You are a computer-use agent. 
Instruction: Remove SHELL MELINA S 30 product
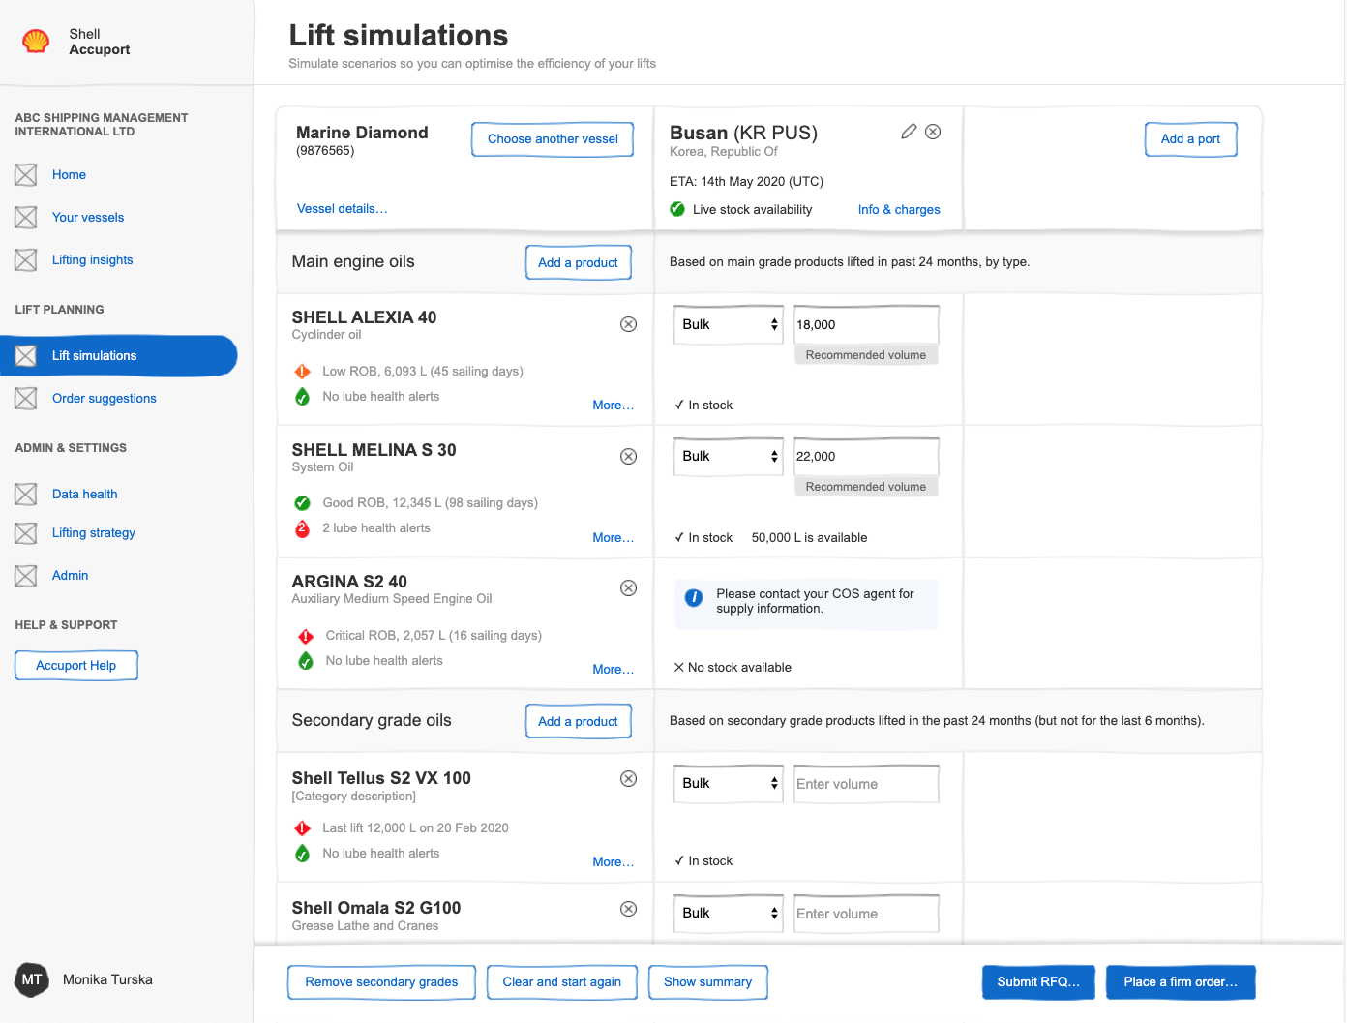pyautogui.click(x=629, y=456)
